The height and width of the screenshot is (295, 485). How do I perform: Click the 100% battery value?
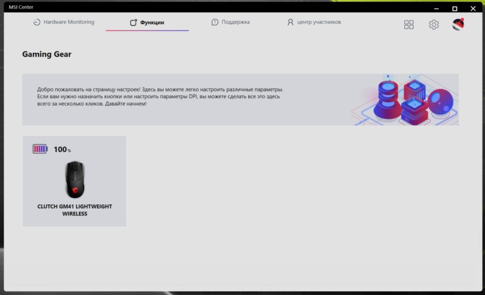tap(62, 150)
